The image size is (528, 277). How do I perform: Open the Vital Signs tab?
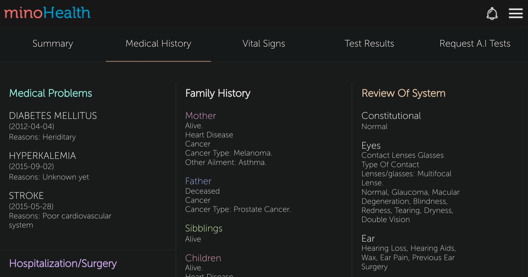(264, 44)
